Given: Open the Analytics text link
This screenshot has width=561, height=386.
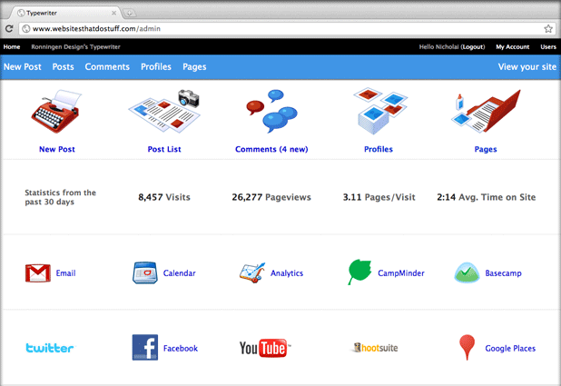Looking at the screenshot, I should point(287,273).
